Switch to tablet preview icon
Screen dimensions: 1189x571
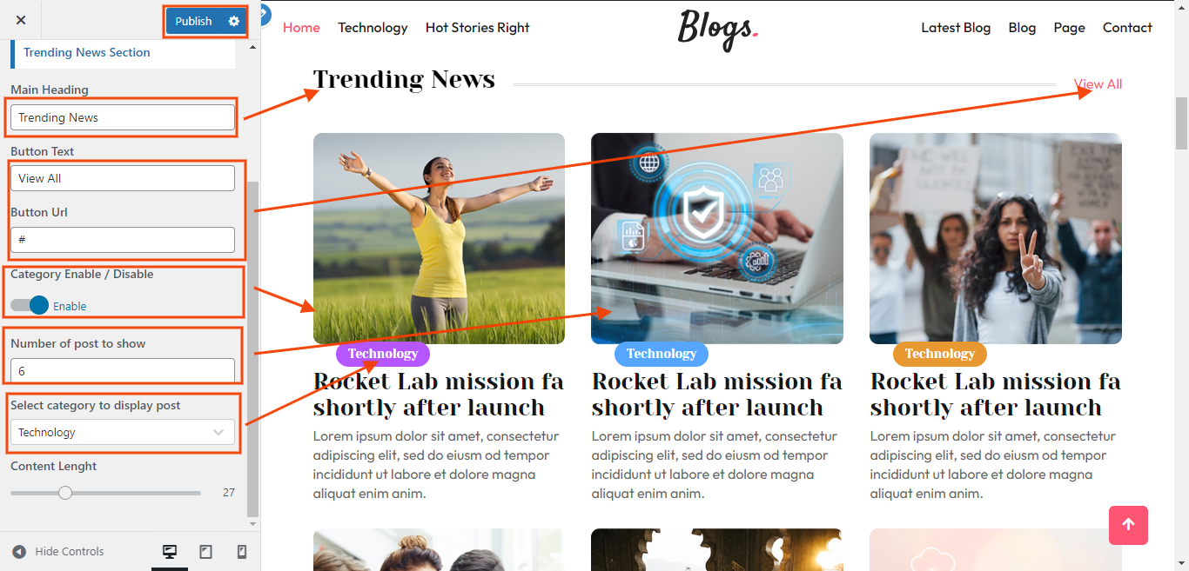click(205, 552)
